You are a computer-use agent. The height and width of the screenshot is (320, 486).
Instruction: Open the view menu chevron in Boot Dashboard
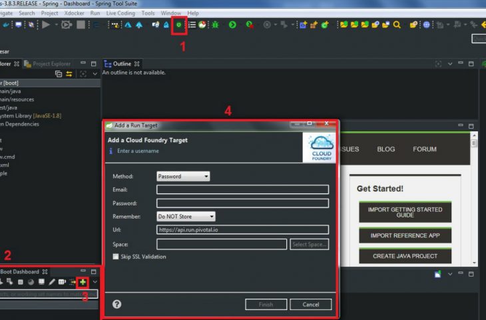point(95,282)
